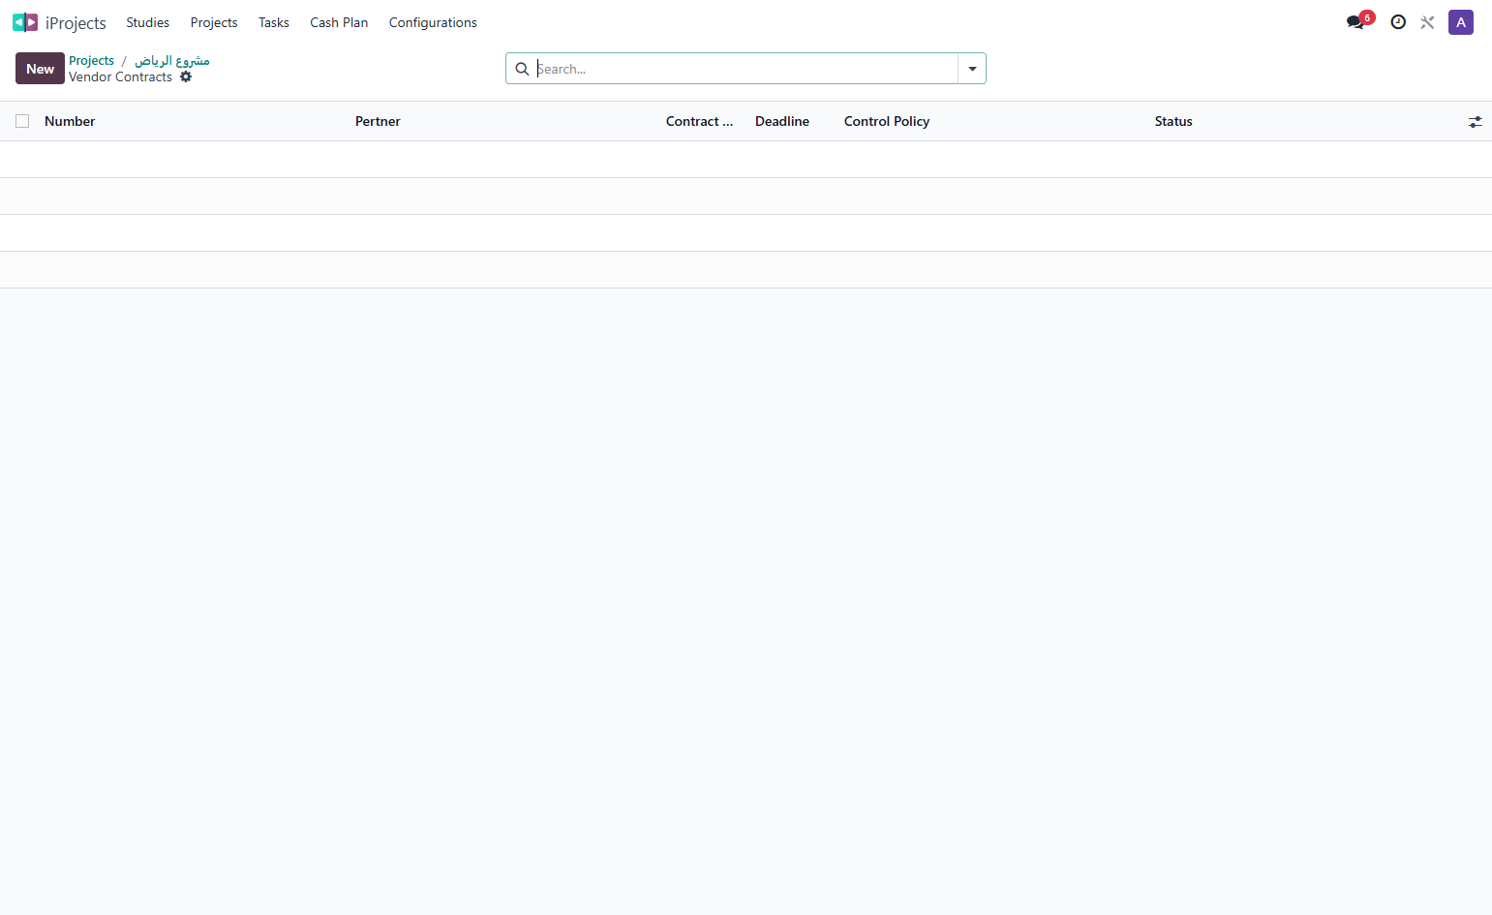The width and height of the screenshot is (1492, 915).
Task: Open the Tasks menu
Action: click(274, 22)
